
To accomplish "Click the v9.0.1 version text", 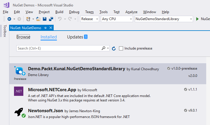I will [193, 110].
